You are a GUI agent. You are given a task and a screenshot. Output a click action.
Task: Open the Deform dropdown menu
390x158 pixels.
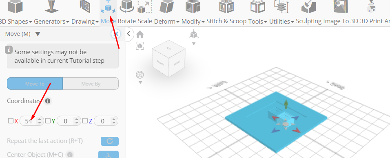point(178,22)
